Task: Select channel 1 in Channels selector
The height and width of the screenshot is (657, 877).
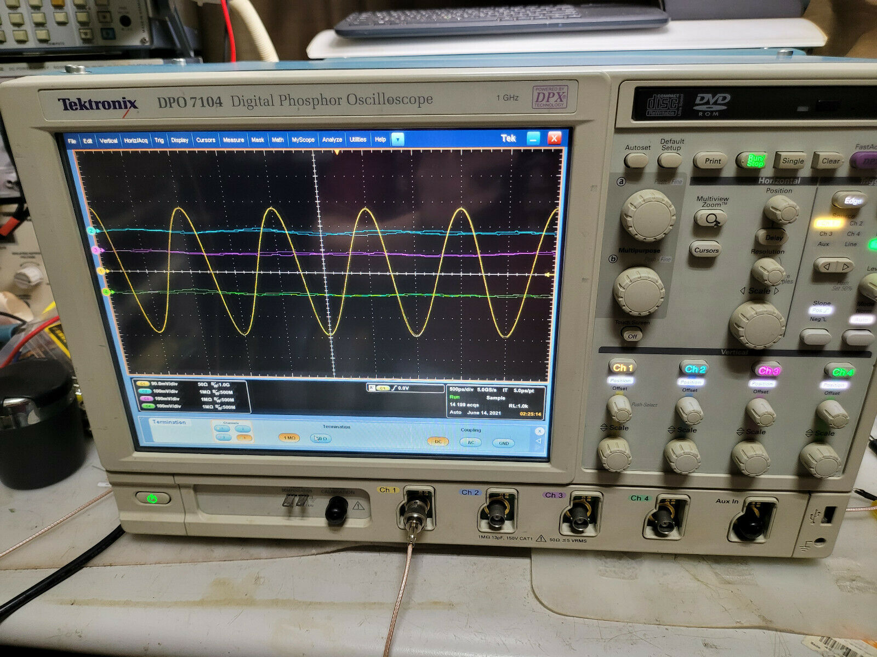Action: 222,429
